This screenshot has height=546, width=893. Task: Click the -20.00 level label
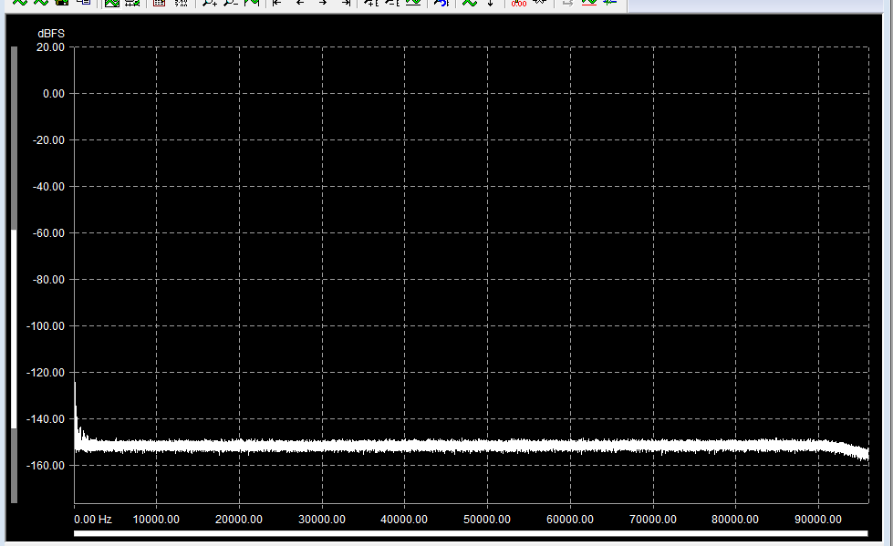coord(49,140)
